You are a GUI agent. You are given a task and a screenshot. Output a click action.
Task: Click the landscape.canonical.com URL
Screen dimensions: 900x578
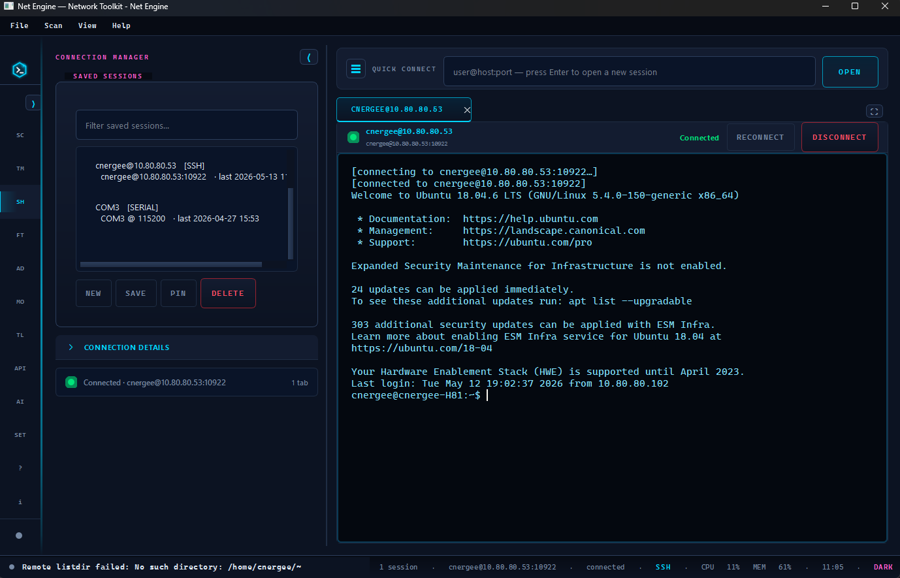[x=554, y=231]
